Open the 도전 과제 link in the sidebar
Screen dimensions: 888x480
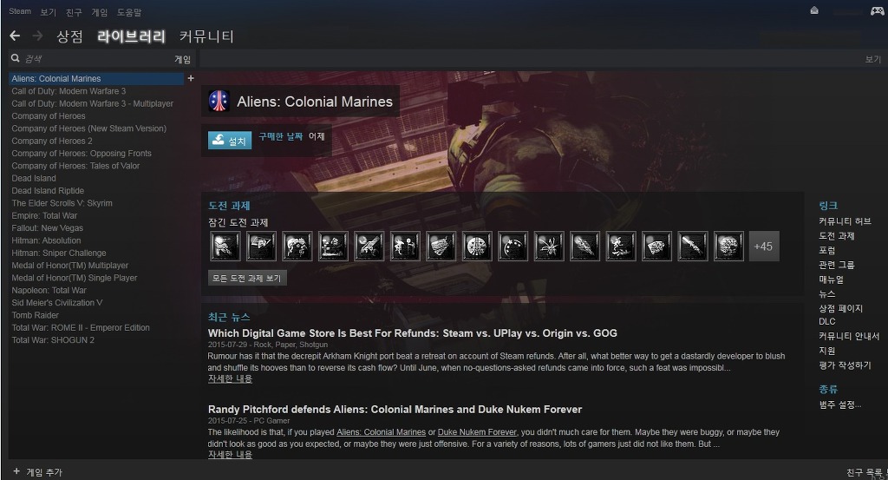coord(837,236)
